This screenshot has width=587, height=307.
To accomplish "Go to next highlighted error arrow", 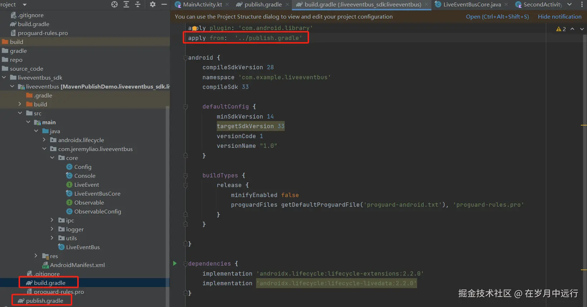I will (582, 29).
